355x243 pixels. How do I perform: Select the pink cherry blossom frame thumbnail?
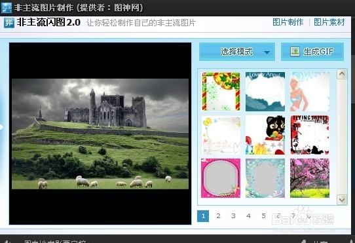(x=310, y=178)
